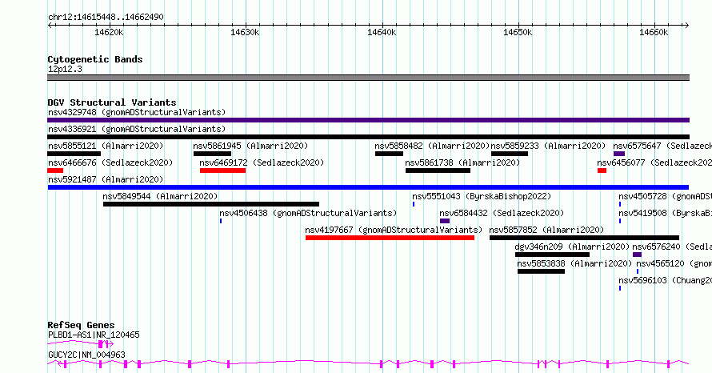Click nsv5855121 (Almarri2020) label
The width and height of the screenshot is (712, 373).
[x=106, y=146]
